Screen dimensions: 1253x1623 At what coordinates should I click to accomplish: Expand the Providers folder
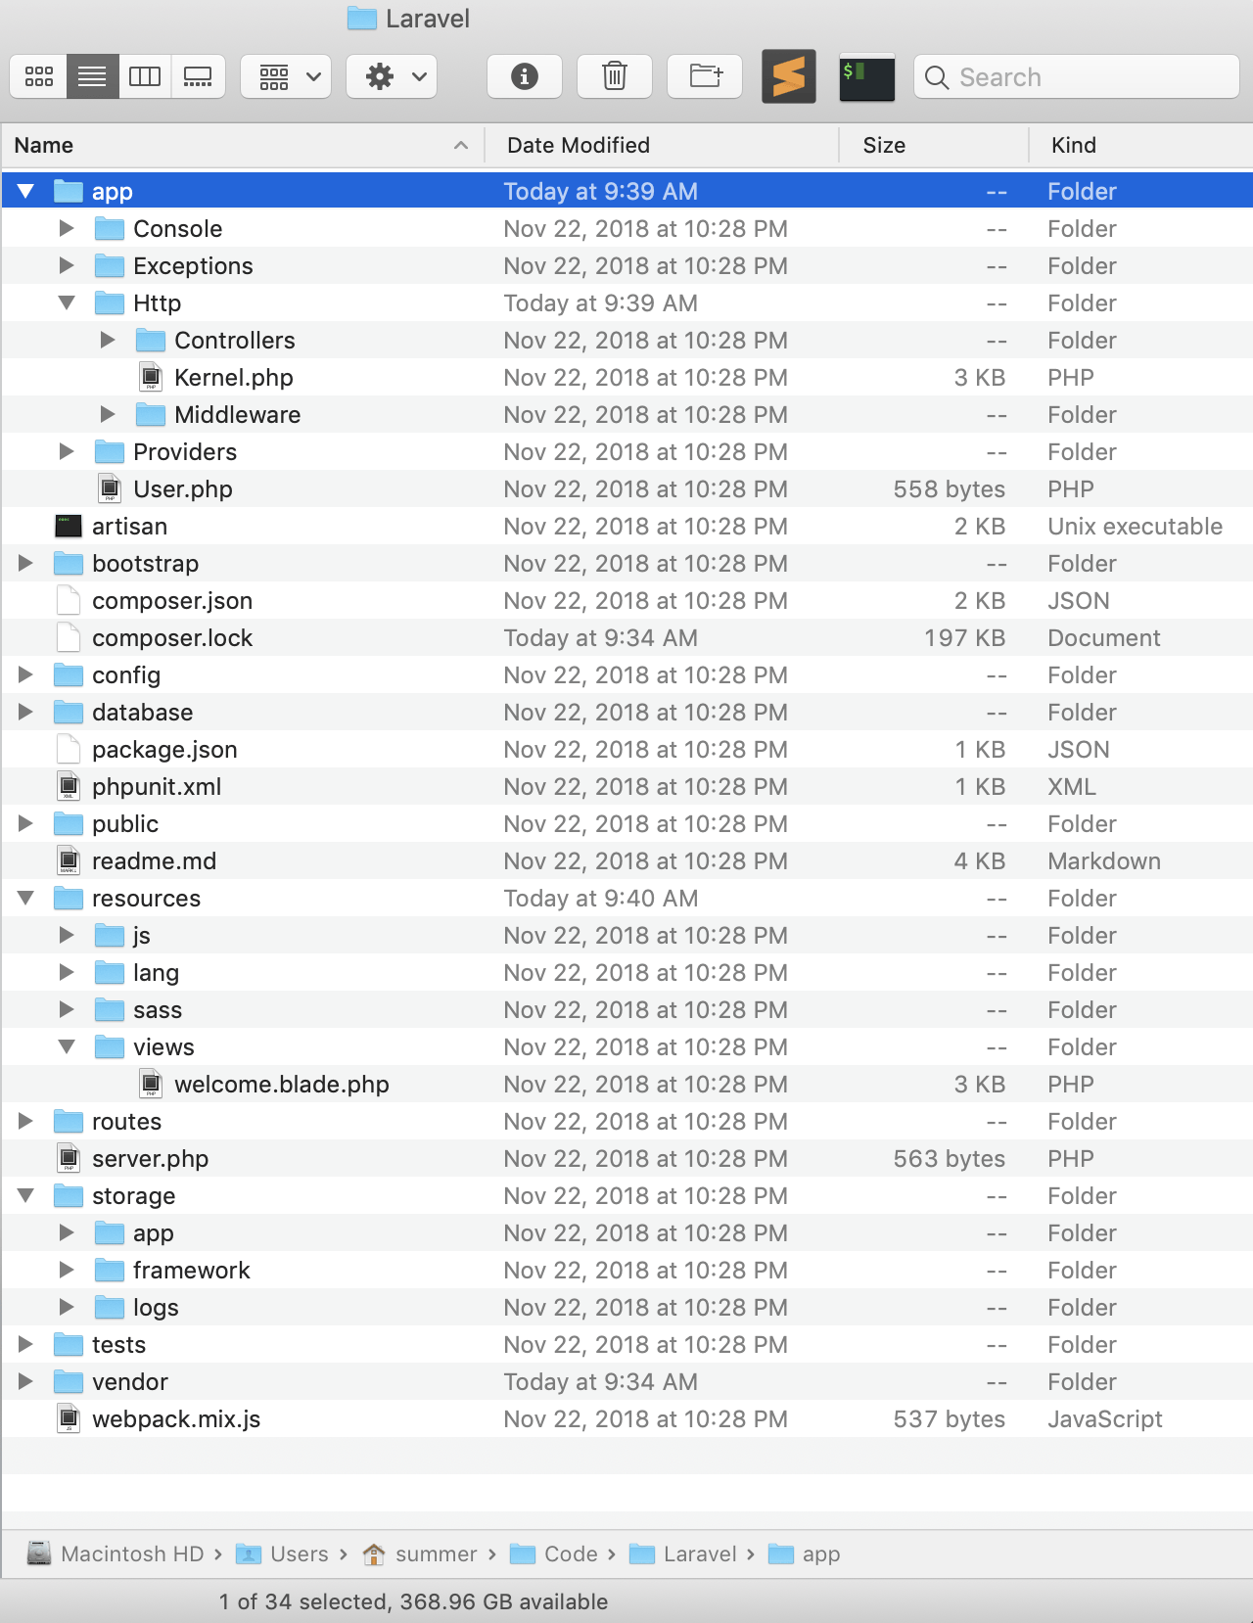[67, 451]
